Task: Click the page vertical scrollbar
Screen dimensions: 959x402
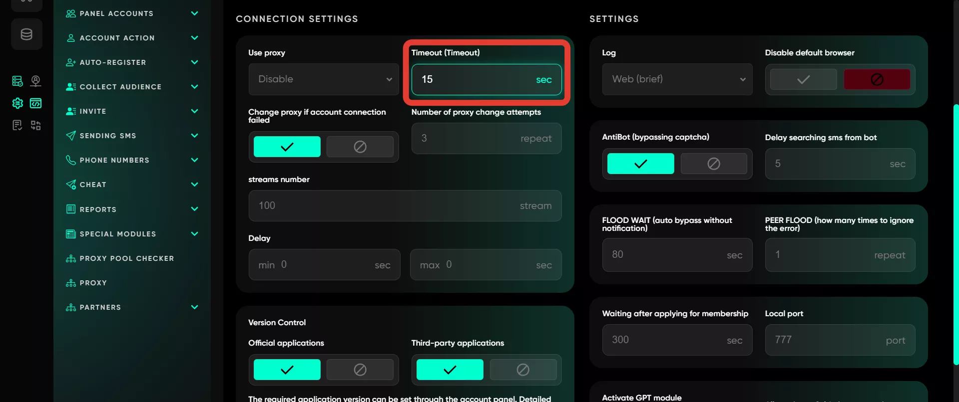Action: tap(956, 234)
